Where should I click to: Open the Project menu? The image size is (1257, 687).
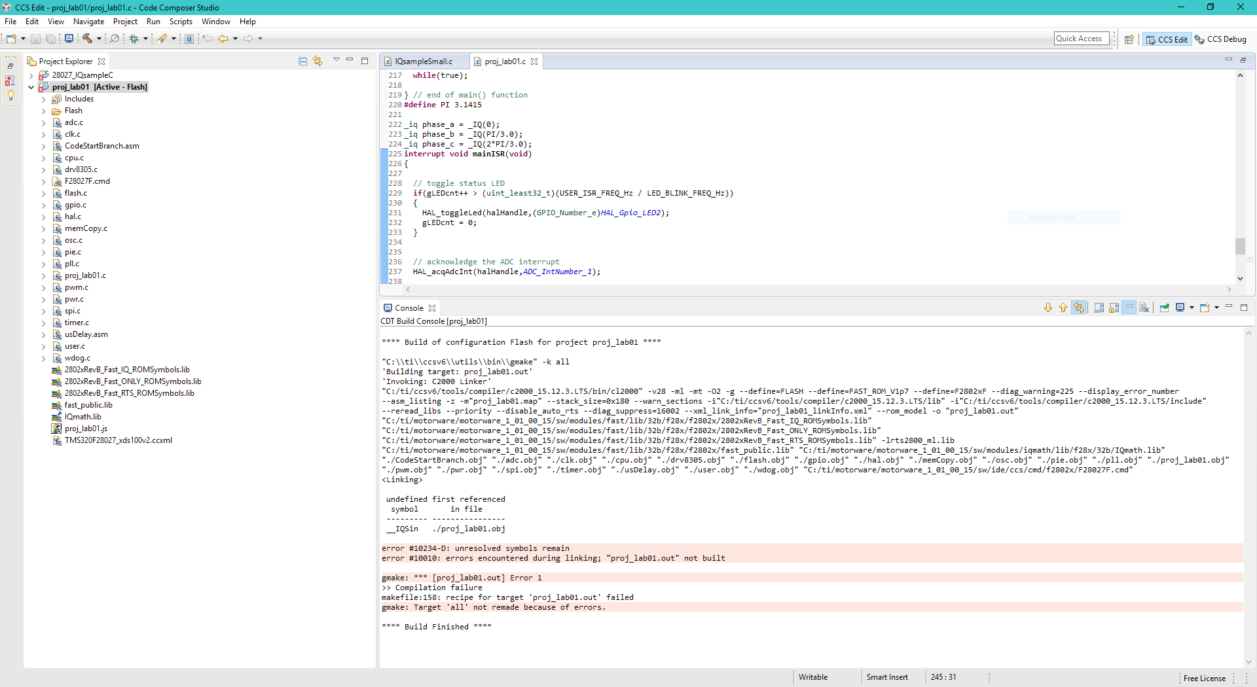tap(125, 22)
